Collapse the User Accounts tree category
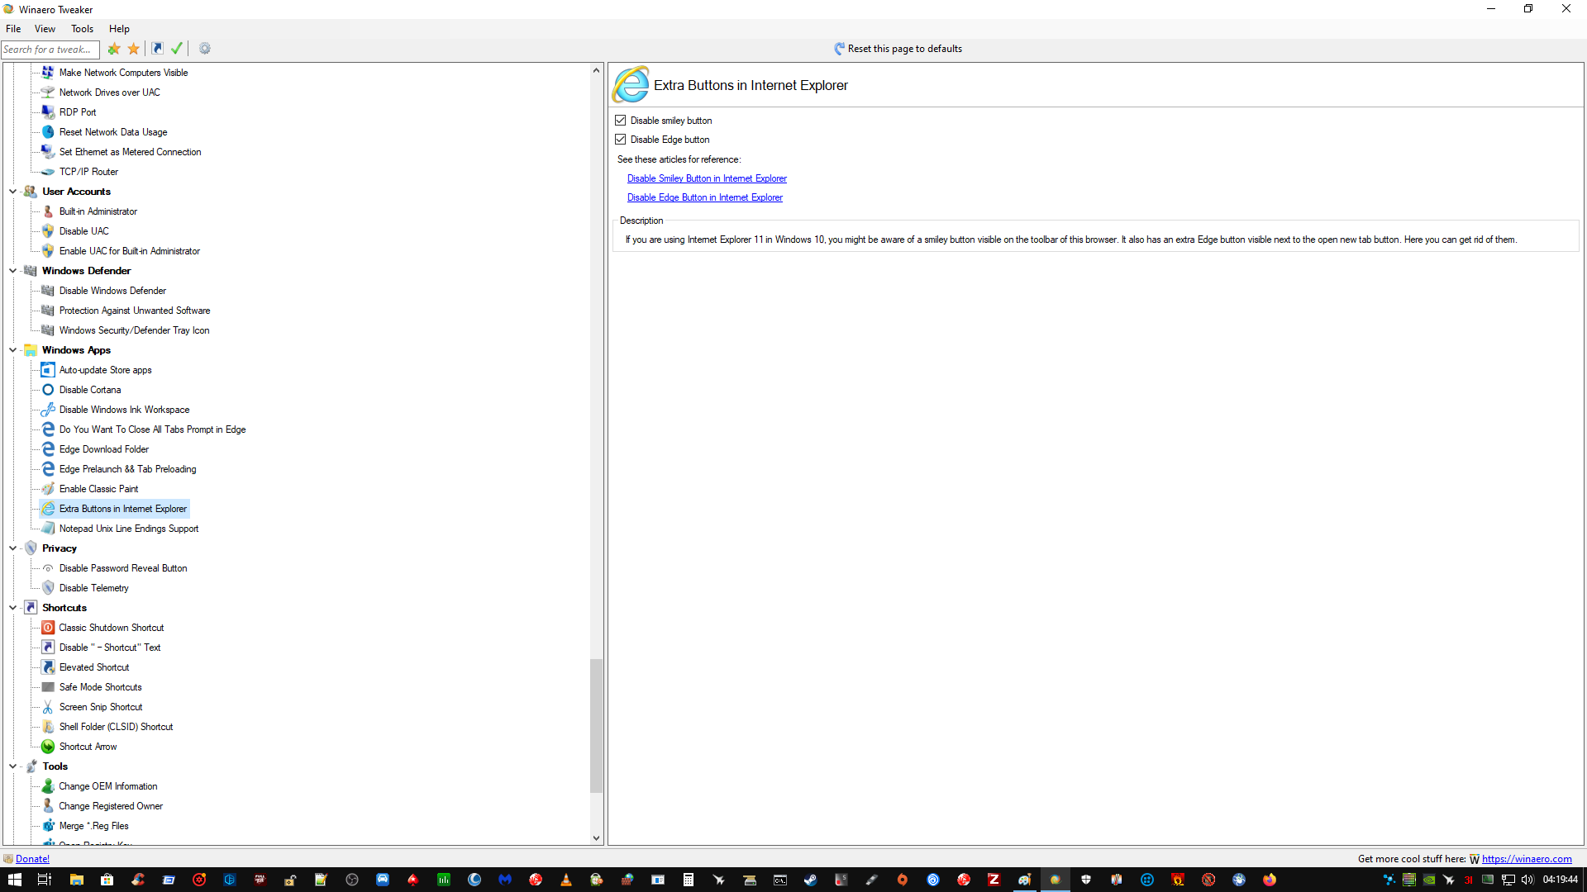 click(x=12, y=192)
